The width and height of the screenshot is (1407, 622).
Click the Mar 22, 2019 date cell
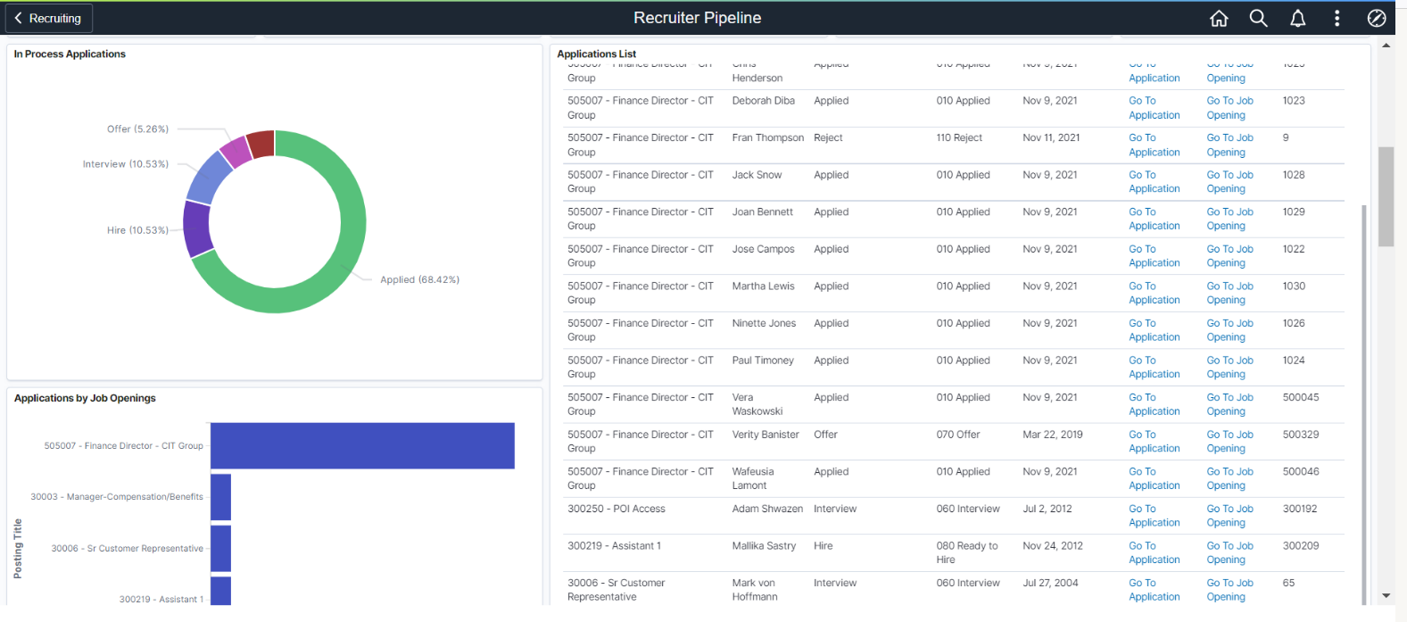point(1053,435)
